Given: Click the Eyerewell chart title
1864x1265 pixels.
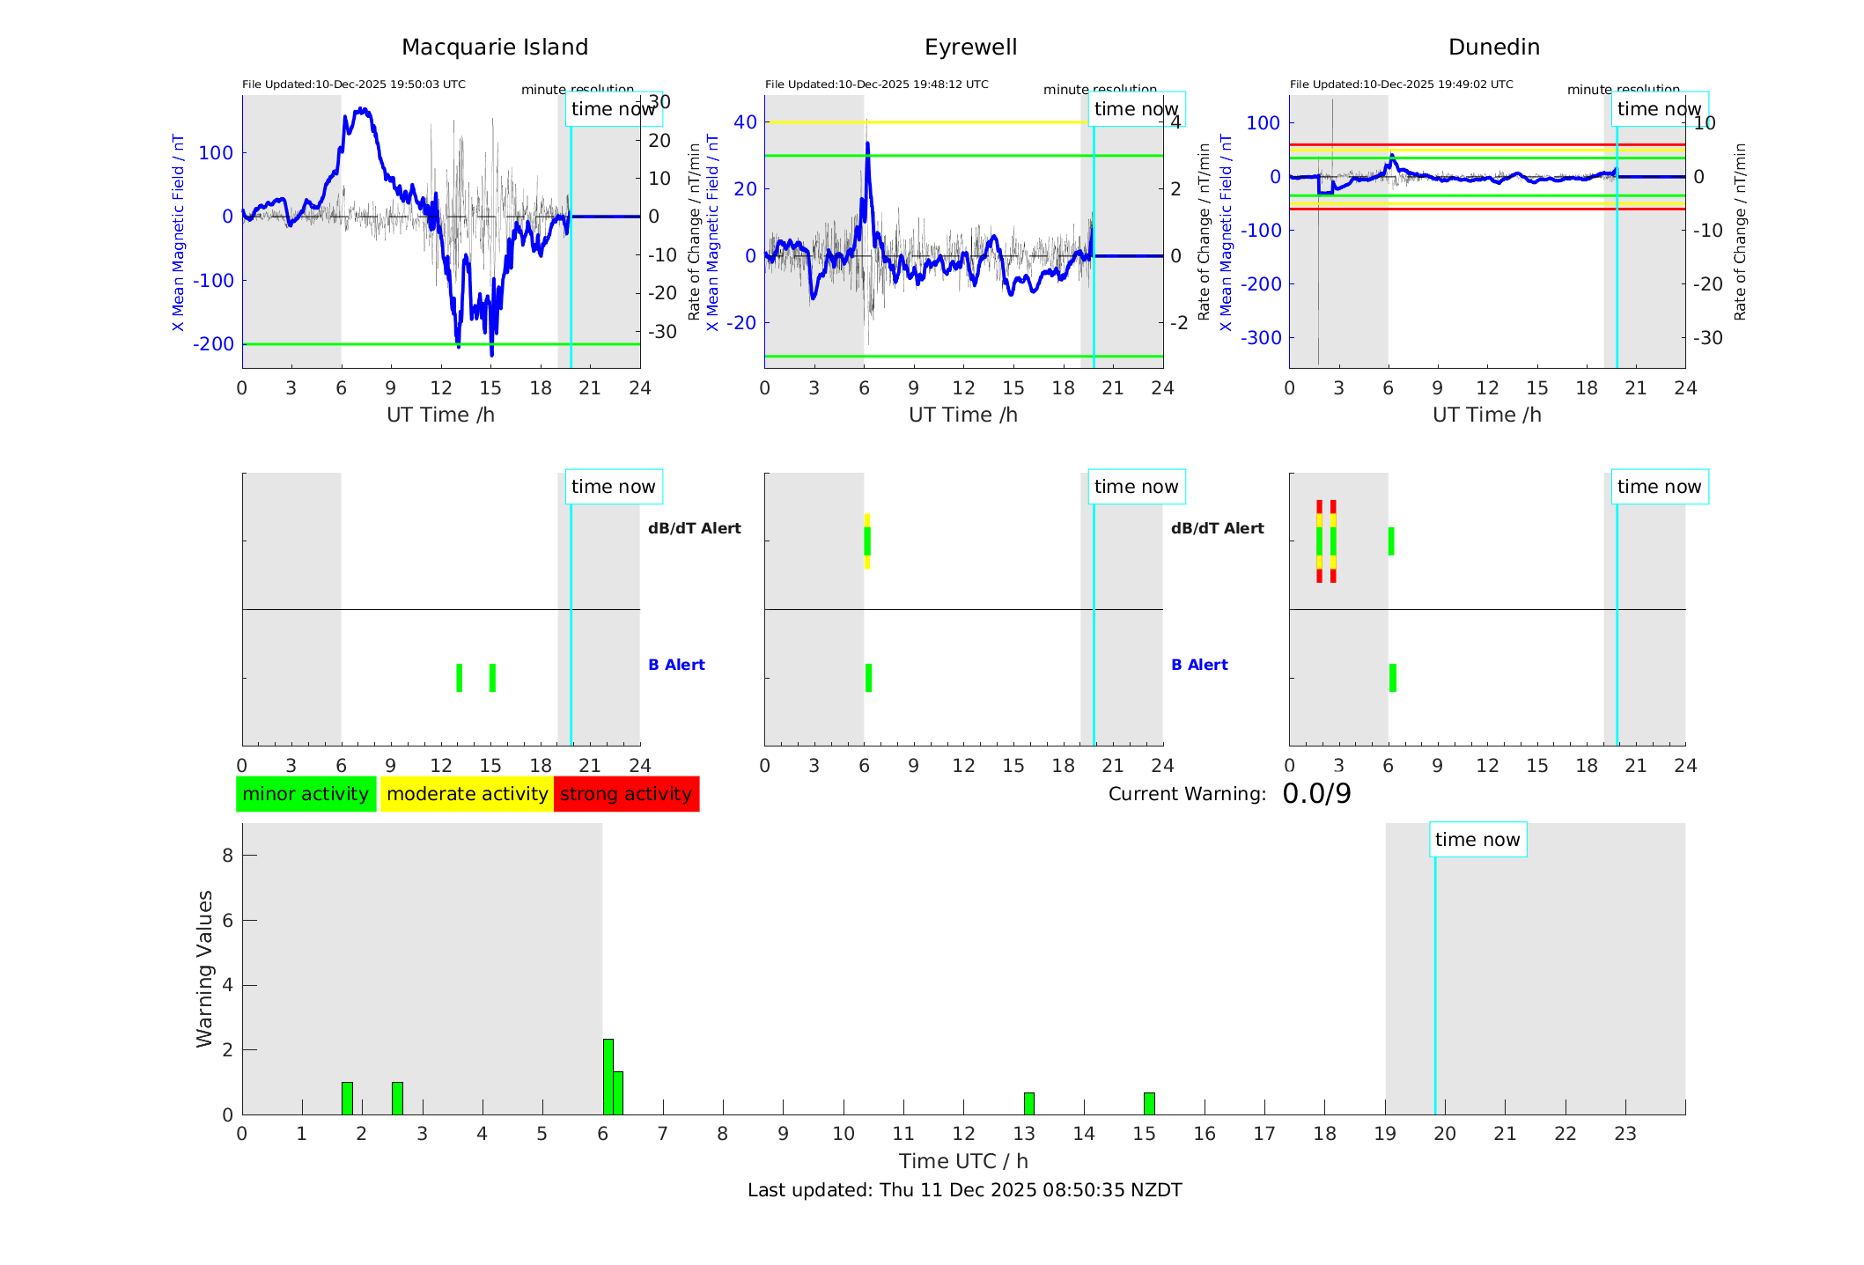Looking at the screenshot, I should point(970,48).
